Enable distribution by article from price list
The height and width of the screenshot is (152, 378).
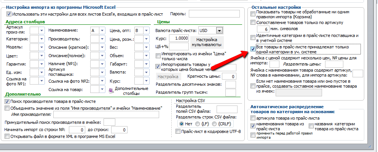pos(253,118)
